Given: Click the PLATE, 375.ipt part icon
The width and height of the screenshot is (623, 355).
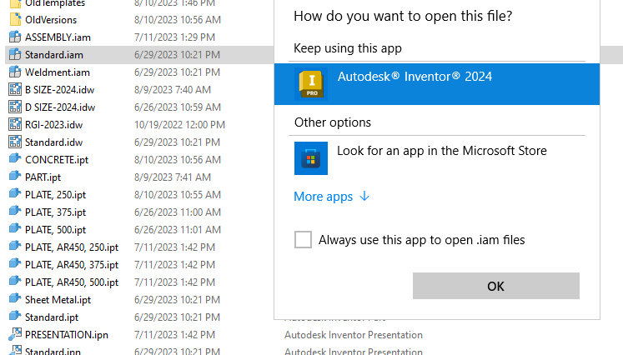Looking at the screenshot, I should tap(15, 212).
